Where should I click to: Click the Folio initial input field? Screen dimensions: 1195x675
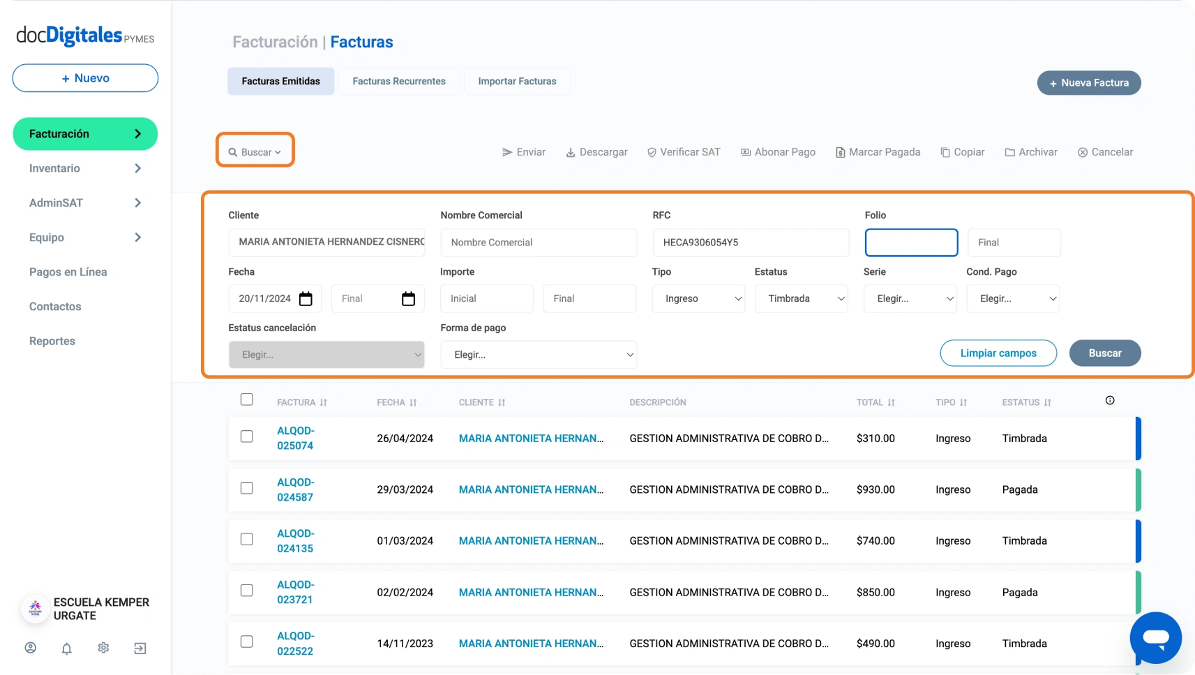[911, 243]
